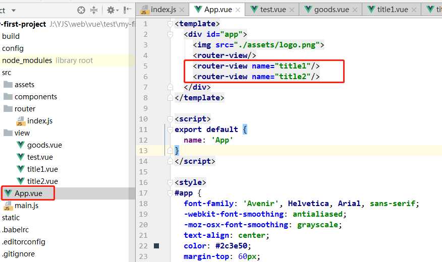Collapse the #app rule fold marker on line 17
This screenshot has width=442, height=262.
click(x=170, y=193)
